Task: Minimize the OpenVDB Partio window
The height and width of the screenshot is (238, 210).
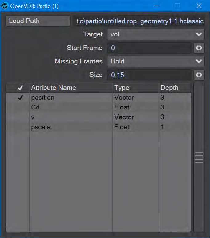Action: point(156,6)
